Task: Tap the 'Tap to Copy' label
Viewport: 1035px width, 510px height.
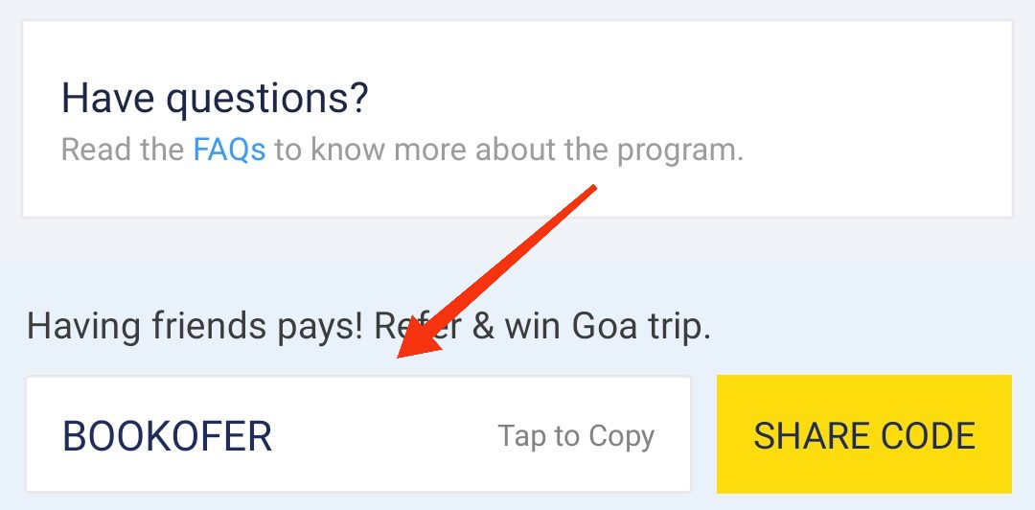Action: coord(576,436)
